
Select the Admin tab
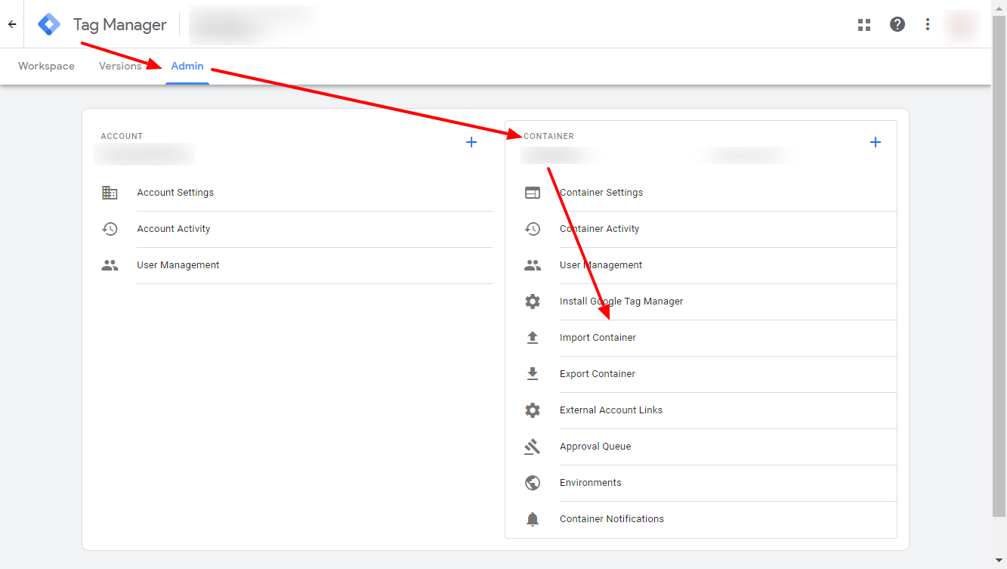point(187,66)
